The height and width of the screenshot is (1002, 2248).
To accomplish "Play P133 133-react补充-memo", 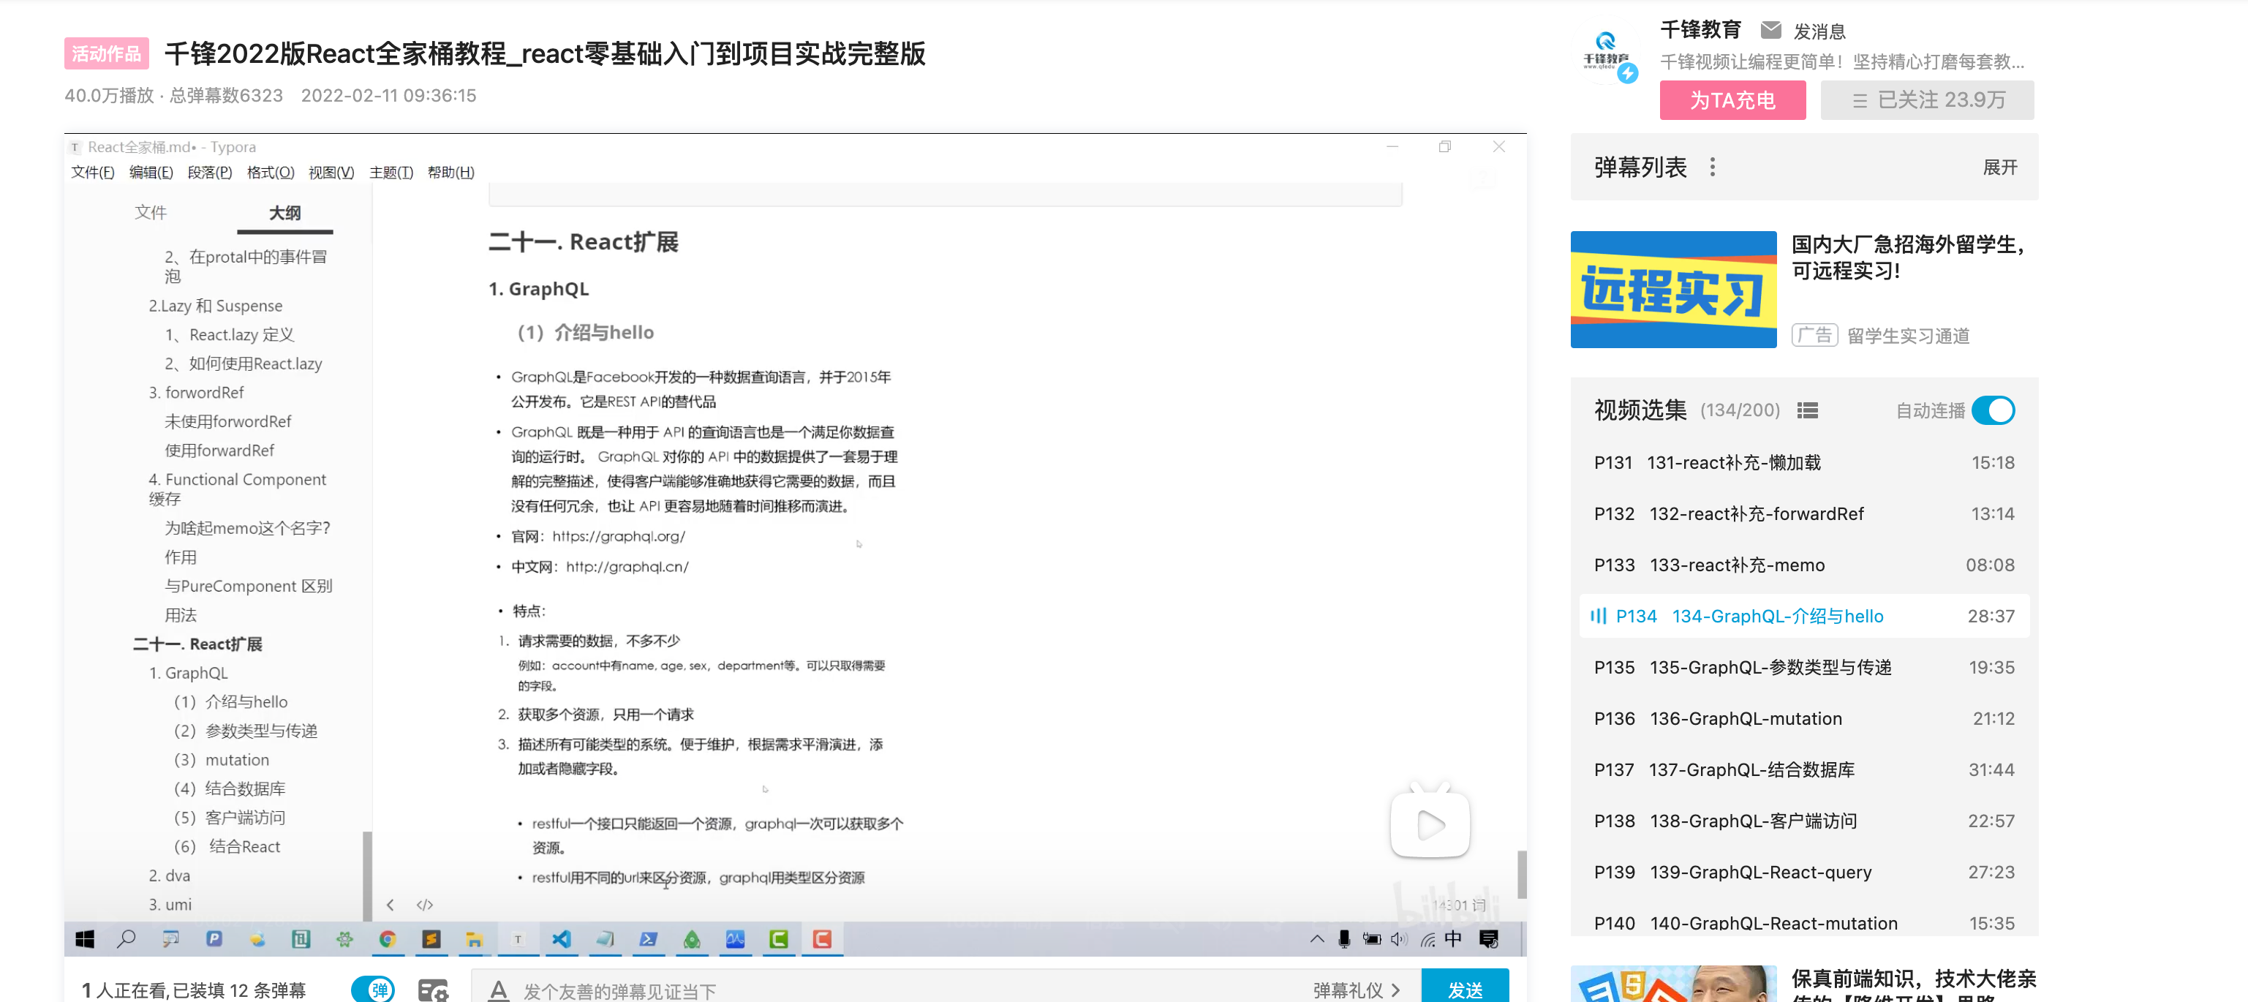I will point(1804,565).
